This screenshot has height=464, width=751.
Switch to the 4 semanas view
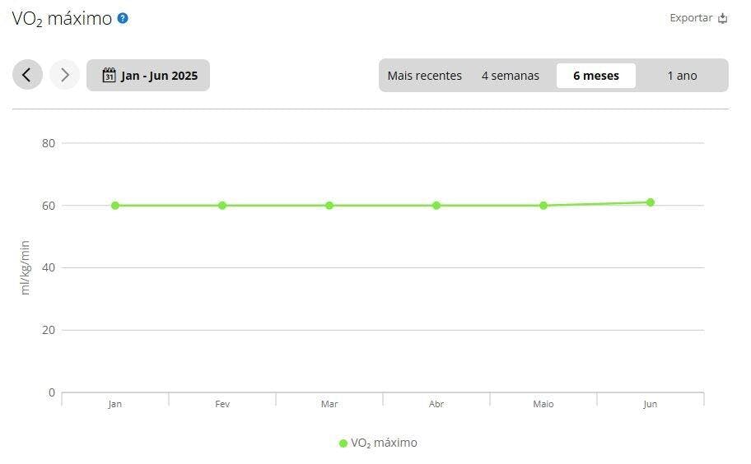pyautogui.click(x=510, y=76)
